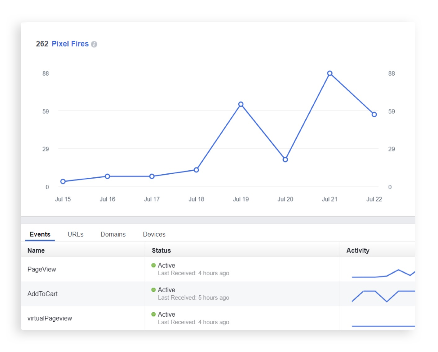This screenshot has width=438, height=352.
Task: Open the Pixel Fires link
Action: pyautogui.click(x=70, y=44)
